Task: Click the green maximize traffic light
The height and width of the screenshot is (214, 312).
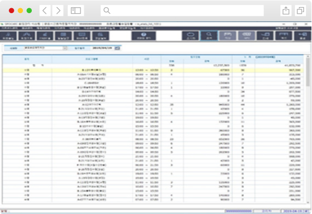Action: (x=29, y=10)
